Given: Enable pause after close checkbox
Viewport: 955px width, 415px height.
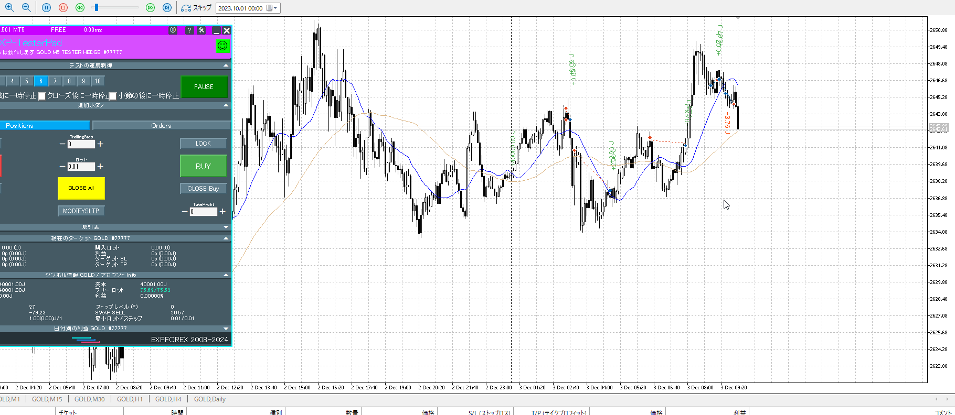Looking at the screenshot, I should [42, 96].
